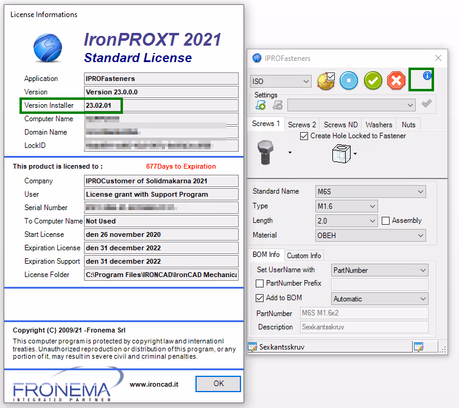The height and width of the screenshot is (408, 459).
Task: Click the hole type cube icon
Action: click(341, 153)
